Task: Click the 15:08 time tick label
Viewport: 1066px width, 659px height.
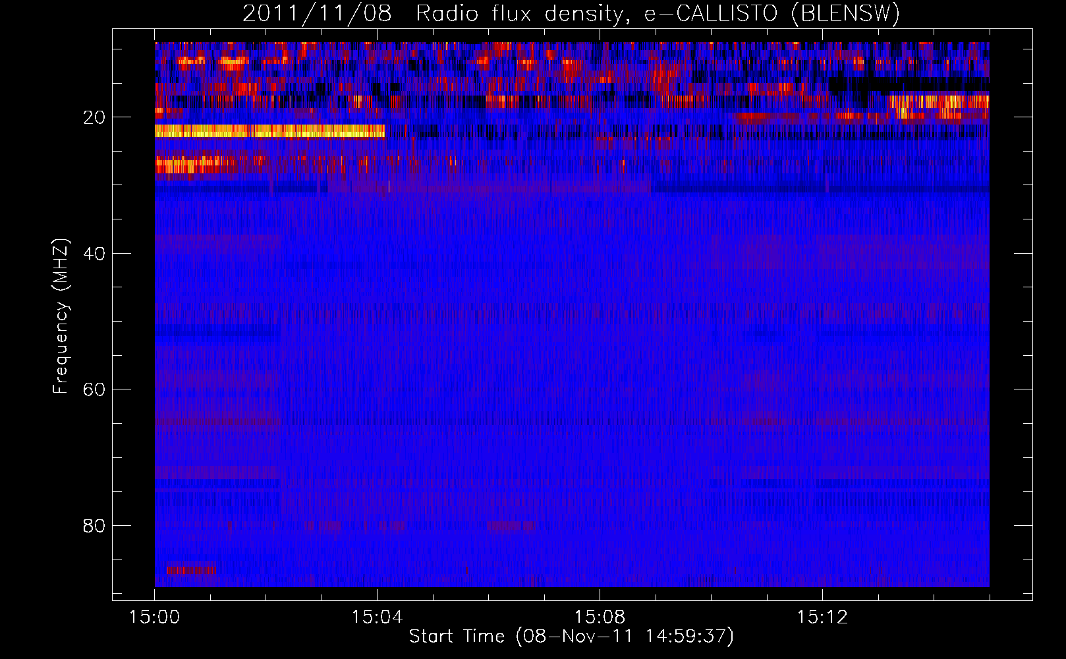Action: click(600, 617)
